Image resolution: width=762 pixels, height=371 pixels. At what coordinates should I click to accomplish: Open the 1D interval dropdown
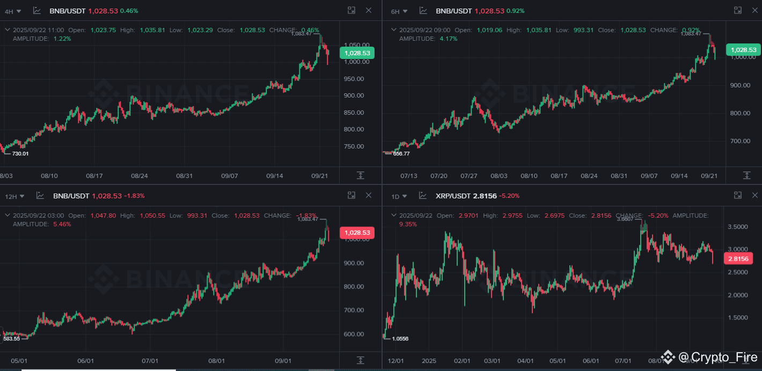coord(399,197)
